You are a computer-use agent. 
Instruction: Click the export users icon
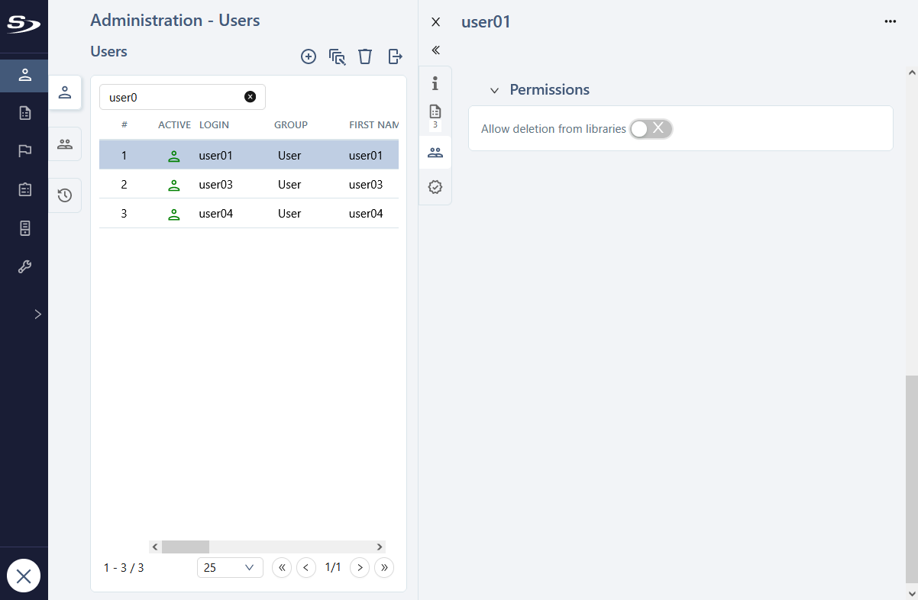coord(395,56)
